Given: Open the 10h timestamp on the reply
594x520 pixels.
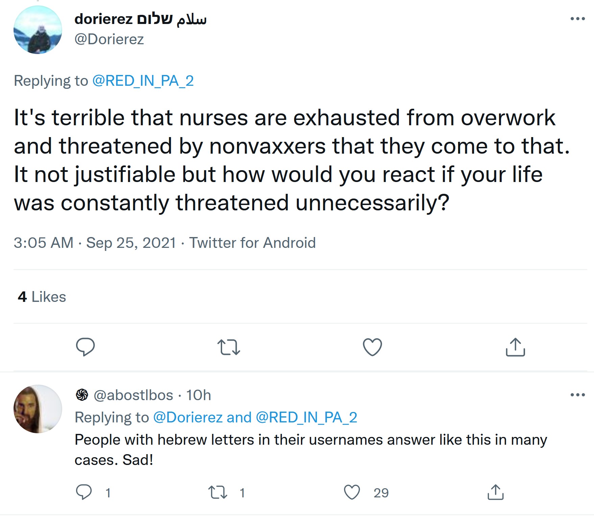Looking at the screenshot, I should [199, 395].
